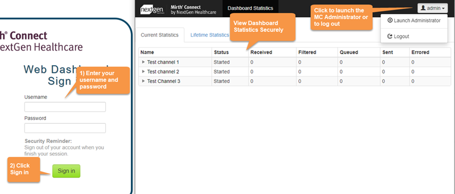Expand Test channel 2 row

[x=143, y=72]
